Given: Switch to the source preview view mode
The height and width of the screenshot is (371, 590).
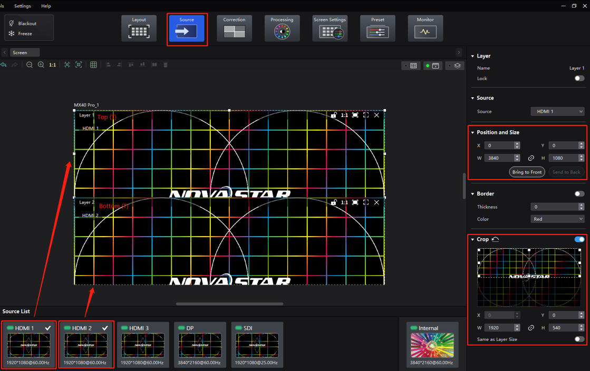Looking at the screenshot, I should 433,66.
